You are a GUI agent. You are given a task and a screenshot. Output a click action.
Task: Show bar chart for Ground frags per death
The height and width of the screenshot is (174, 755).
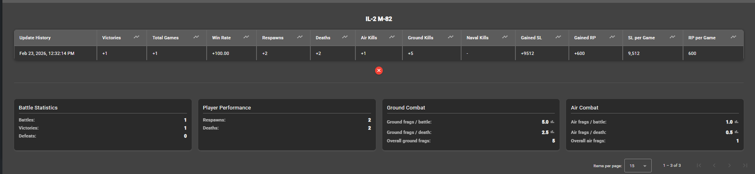click(x=552, y=132)
